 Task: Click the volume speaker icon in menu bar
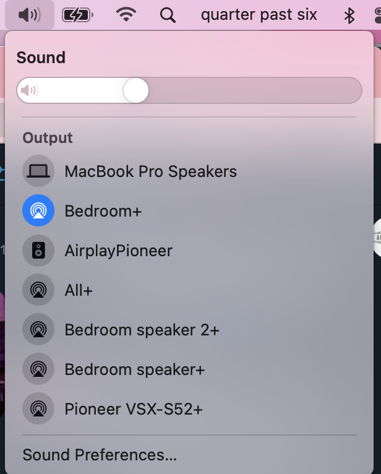[x=30, y=14]
